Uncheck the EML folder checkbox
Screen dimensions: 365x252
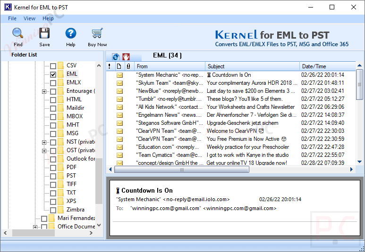[x=53, y=74]
